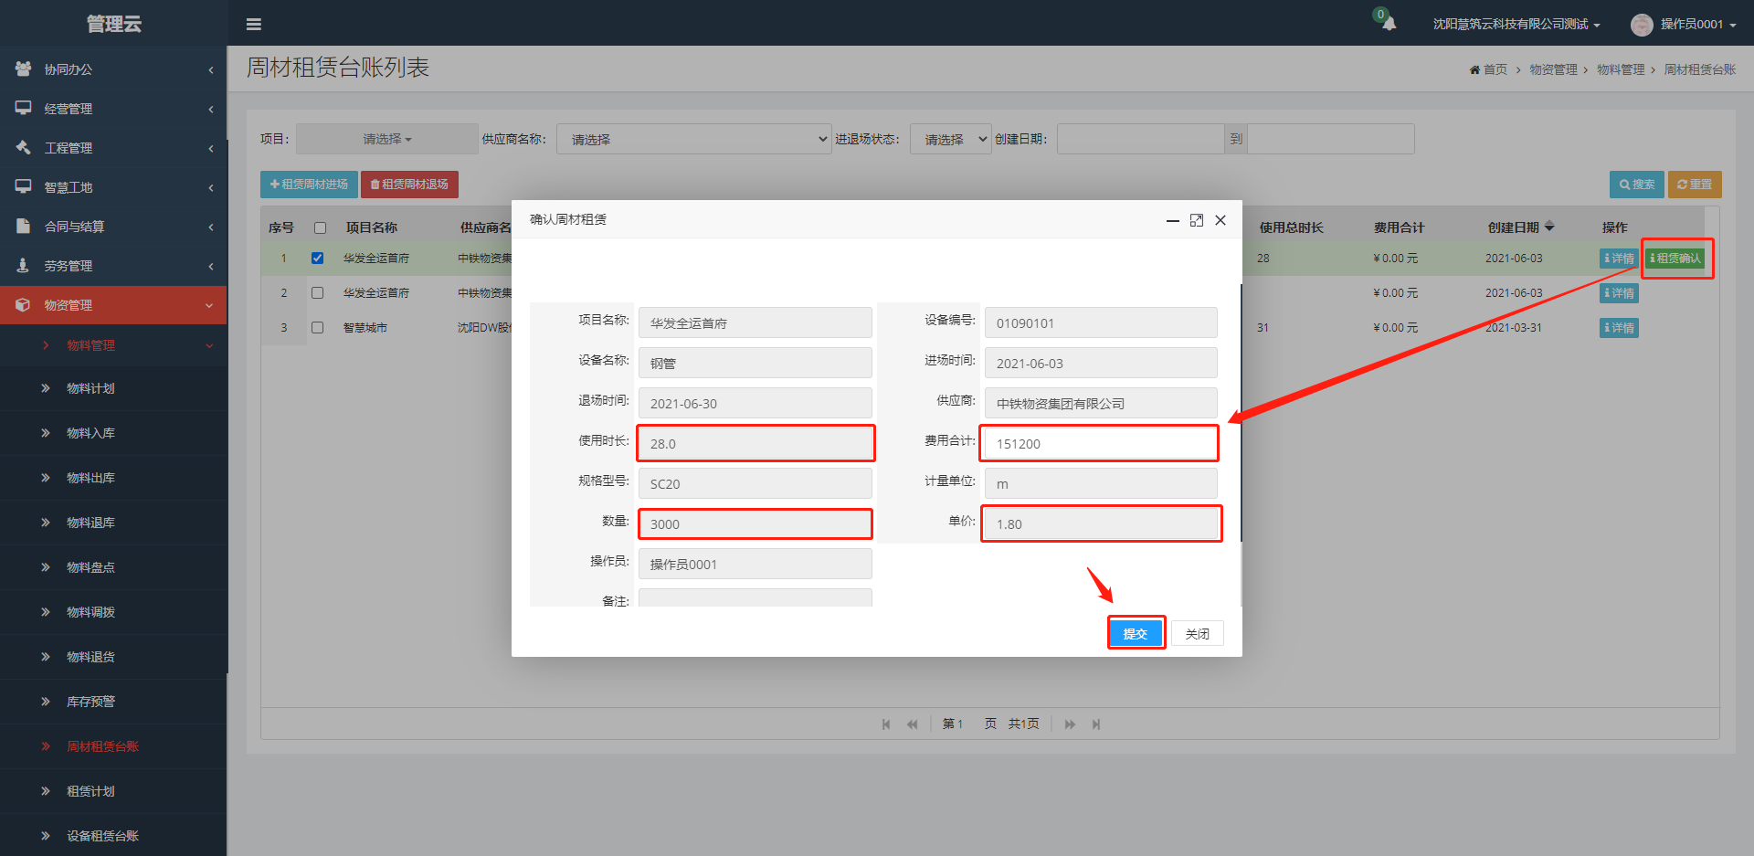Click the operator avatar icon
This screenshot has width=1754, height=856.
[1642, 25]
